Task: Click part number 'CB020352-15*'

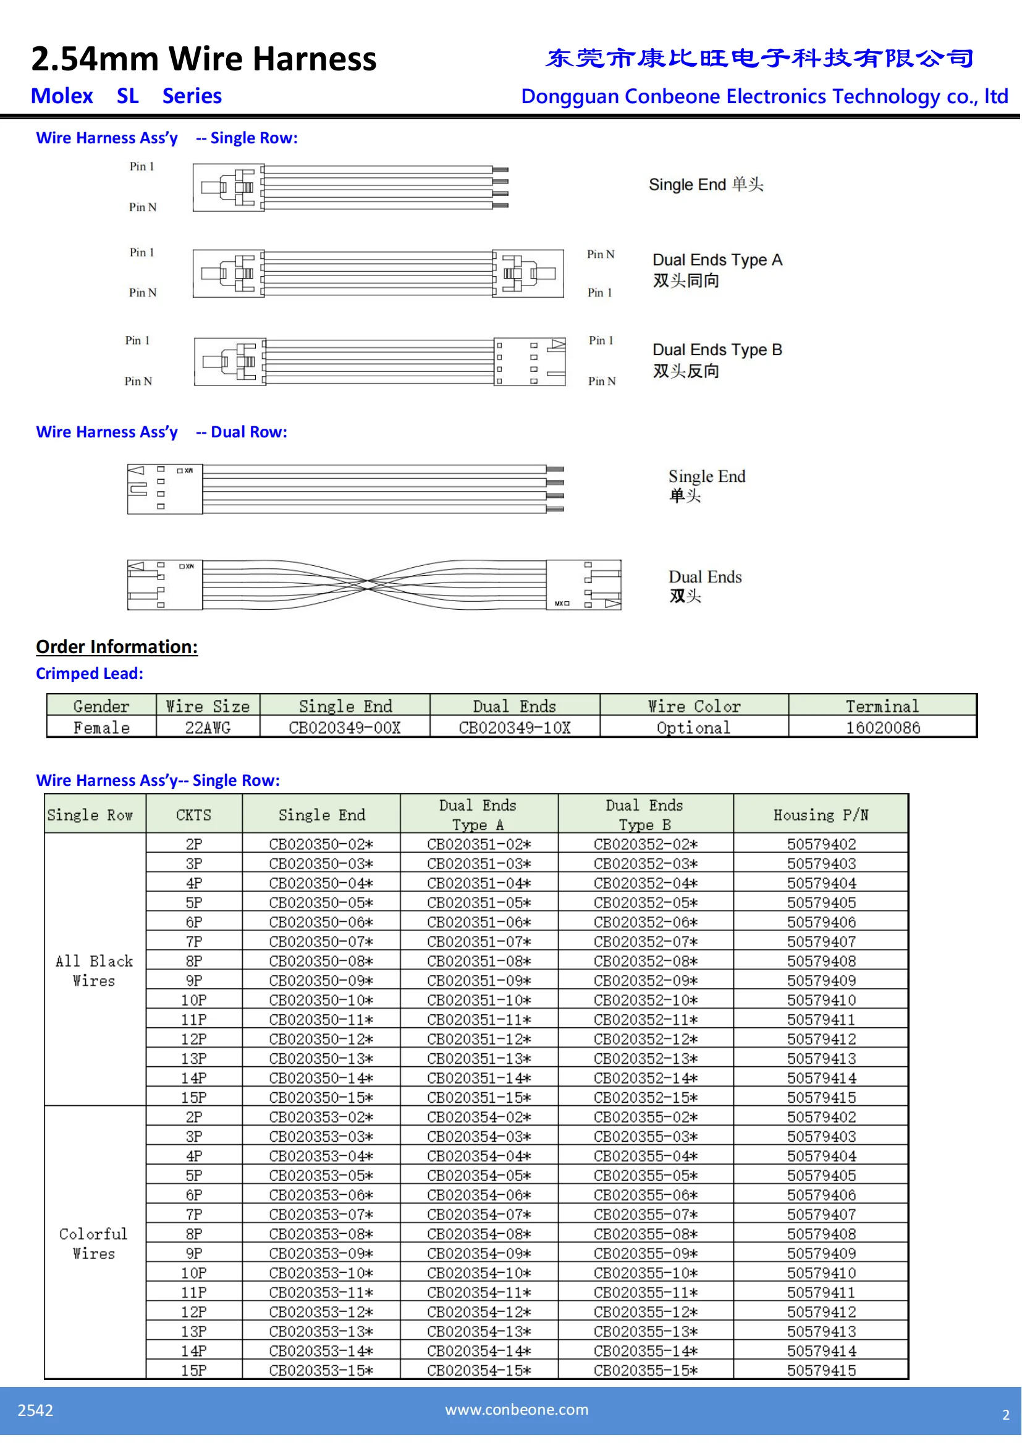Action: (x=646, y=1098)
